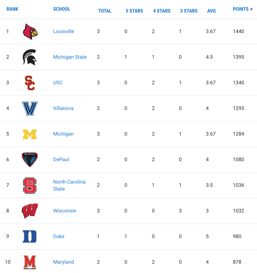Click the Duke D logo
The height and width of the screenshot is (273, 257).
30,236
